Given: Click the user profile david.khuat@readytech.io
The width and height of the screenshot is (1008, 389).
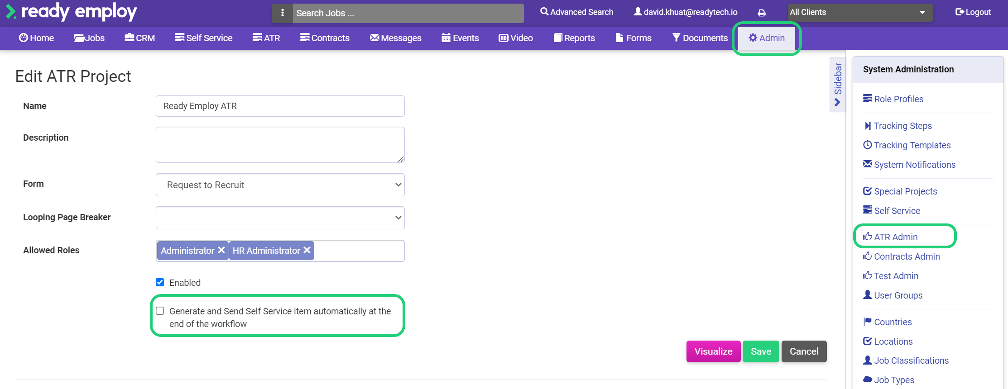Looking at the screenshot, I should click(685, 12).
